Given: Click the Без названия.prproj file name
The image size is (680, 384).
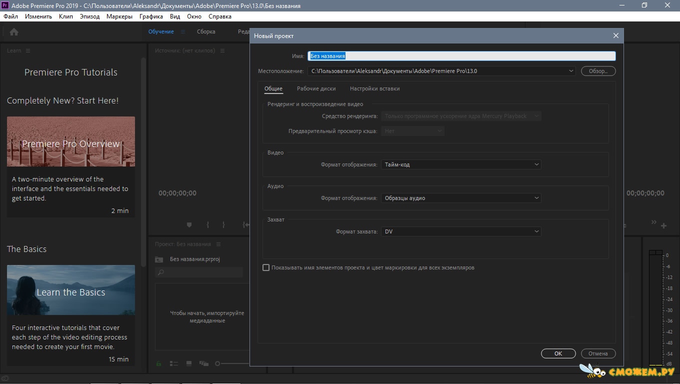Looking at the screenshot, I should coord(195,259).
